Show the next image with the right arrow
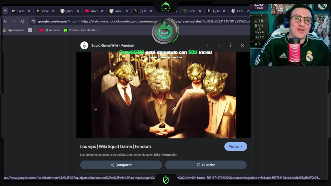 pos(219,45)
